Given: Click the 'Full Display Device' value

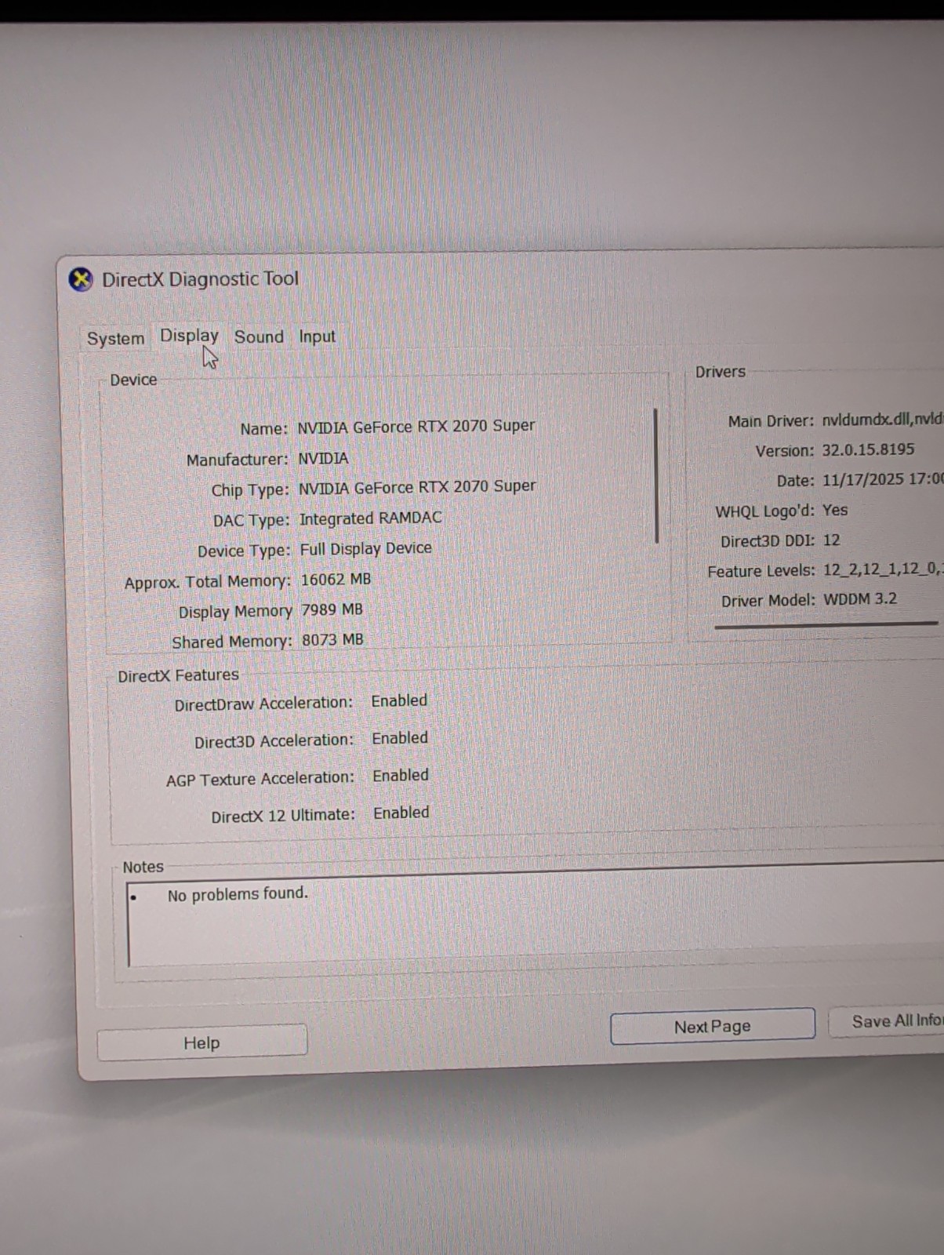Looking at the screenshot, I should coord(365,548).
